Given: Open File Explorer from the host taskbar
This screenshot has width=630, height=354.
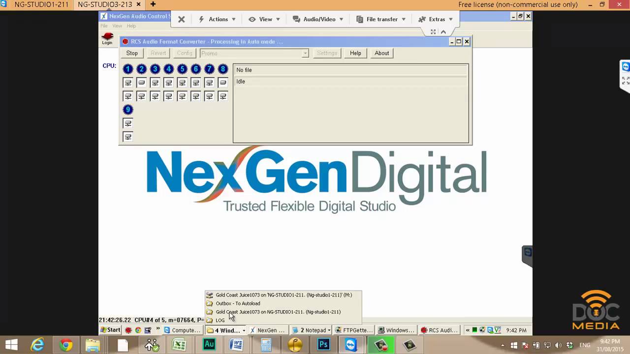Looking at the screenshot, I should pos(93,345).
